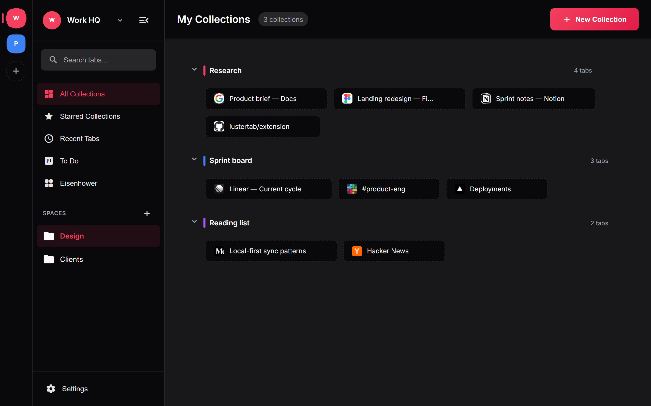Click the 3 tabs count for Sprint board
This screenshot has height=406, width=651.
click(599, 161)
